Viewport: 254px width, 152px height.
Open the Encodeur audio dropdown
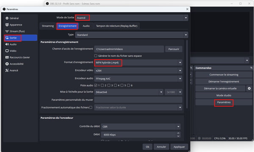(138, 79)
